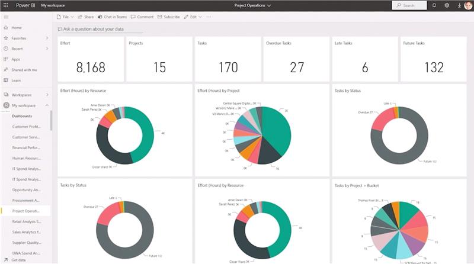The image size is (474, 264).
Task: Click the Tasks 170 card
Action: tap(228, 59)
